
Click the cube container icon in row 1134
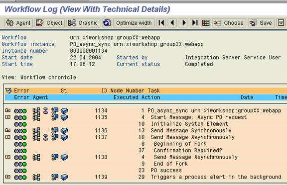tap(64, 111)
